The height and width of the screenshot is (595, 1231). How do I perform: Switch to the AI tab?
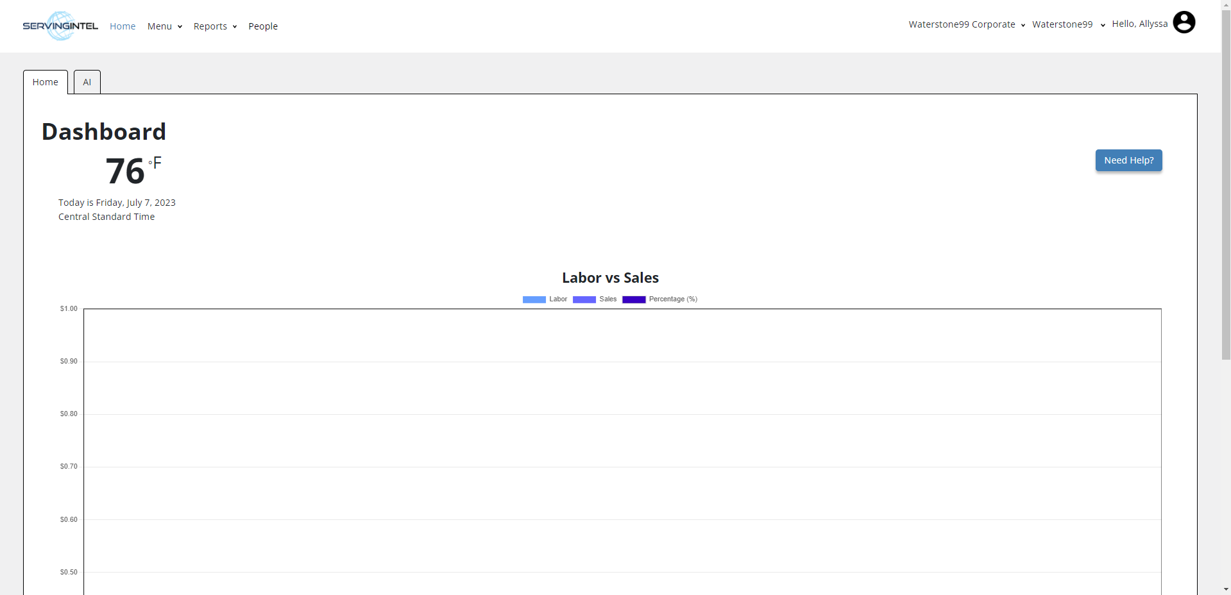point(87,82)
